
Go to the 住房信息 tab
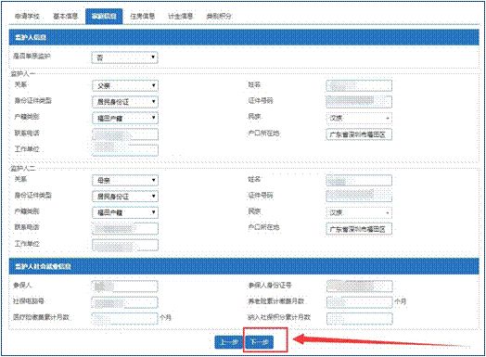pyautogui.click(x=142, y=16)
